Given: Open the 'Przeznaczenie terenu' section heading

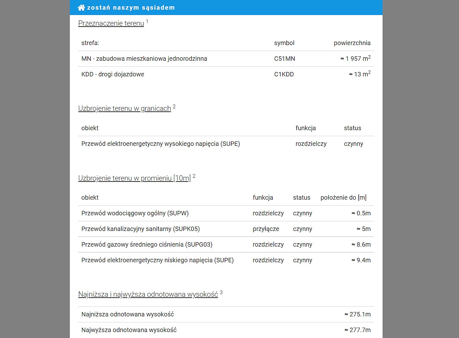Looking at the screenshot, I should (x=111, y=23).
